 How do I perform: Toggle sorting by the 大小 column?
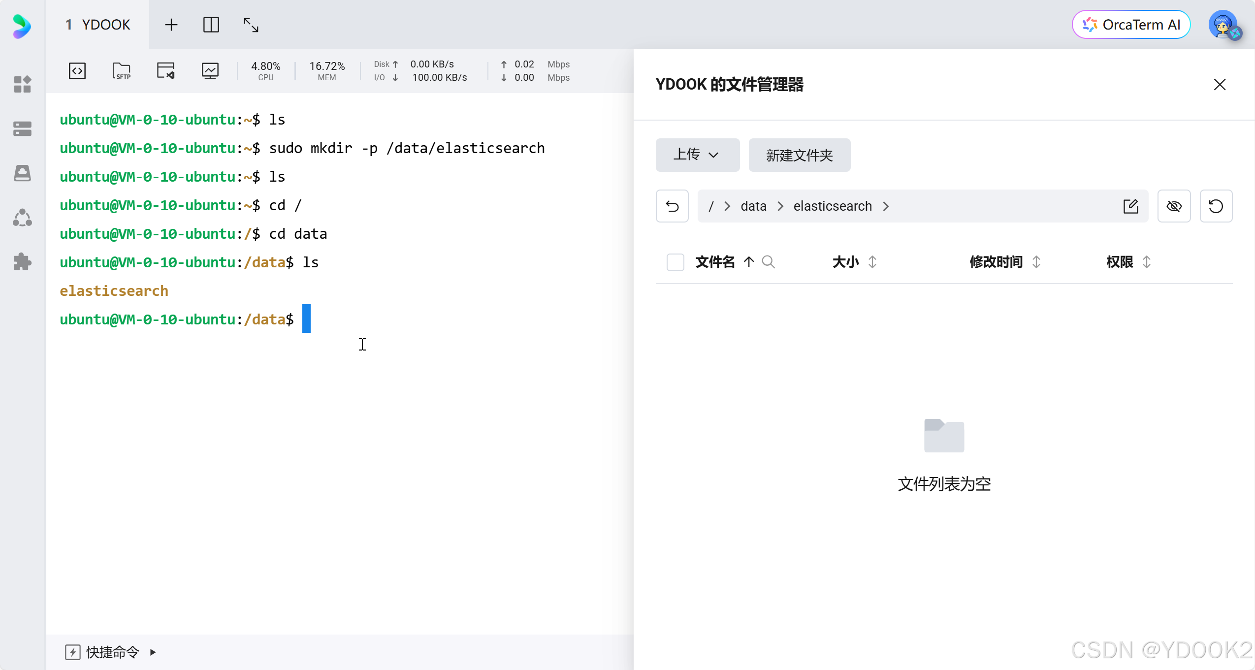coord(871,262)
